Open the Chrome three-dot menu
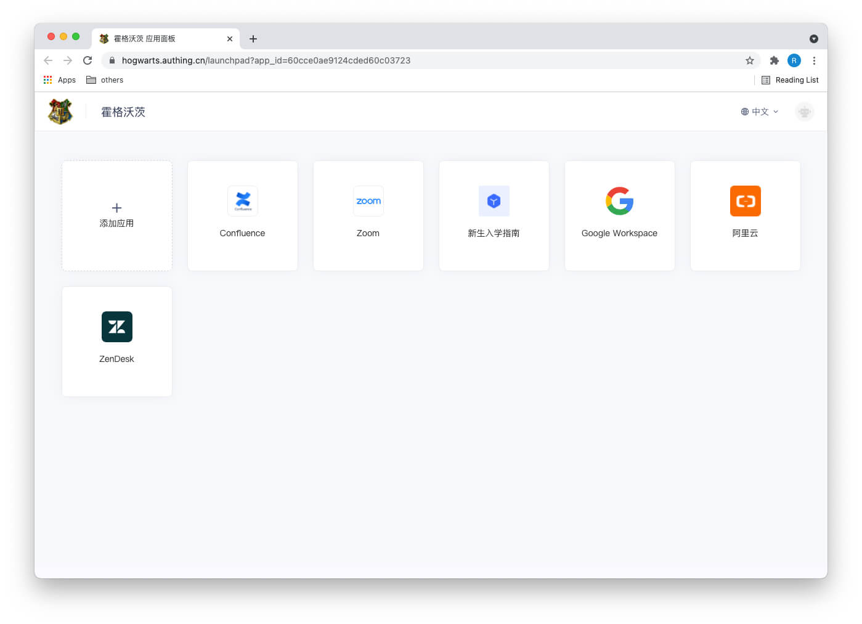 coord(814,60)
